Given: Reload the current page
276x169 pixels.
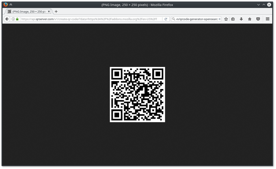Looking at the screenshot, I should tap(166, 19).
